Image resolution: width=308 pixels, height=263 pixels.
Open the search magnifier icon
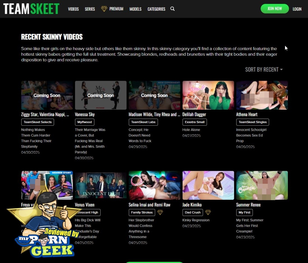[x=172, y=9]
